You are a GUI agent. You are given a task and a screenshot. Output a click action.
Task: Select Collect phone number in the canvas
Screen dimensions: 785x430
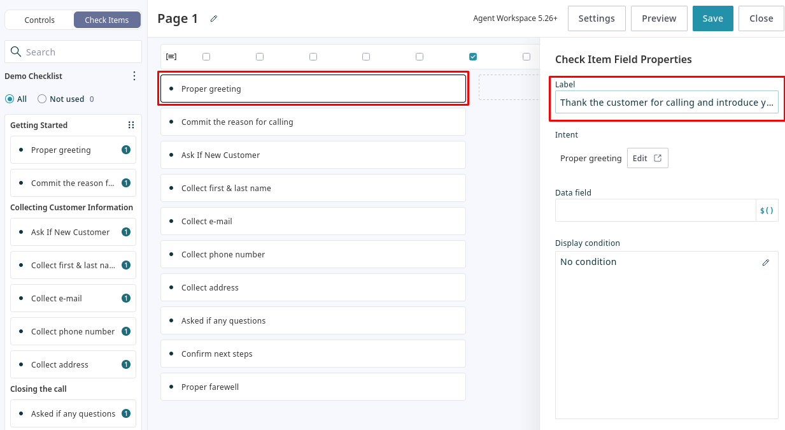(313, 254)
